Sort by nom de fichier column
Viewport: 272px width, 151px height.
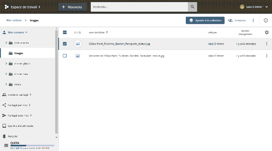(x=97, y=32)
